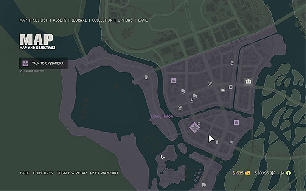This screenshot has height=191, width=306.
Task: Click the washing machine laundromat icon
Action: (231, 87)
